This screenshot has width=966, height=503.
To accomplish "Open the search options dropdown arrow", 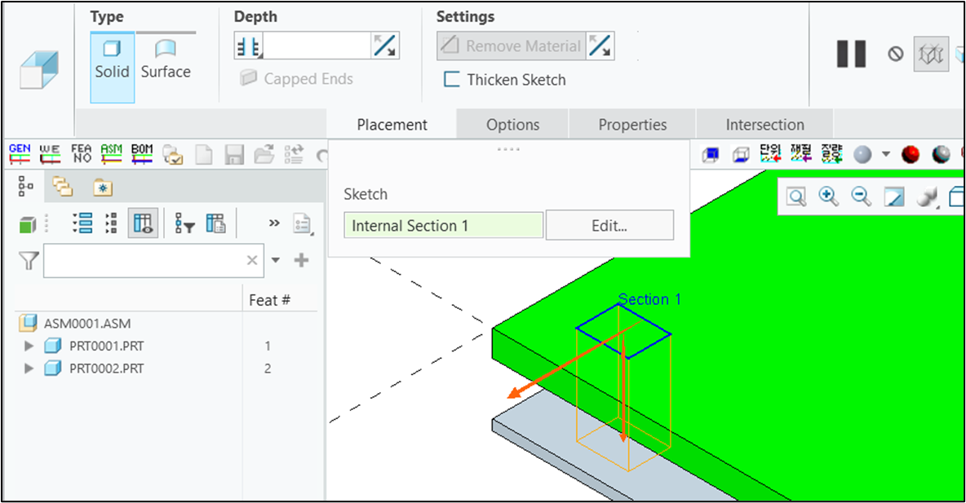I will tap(276, 260).
